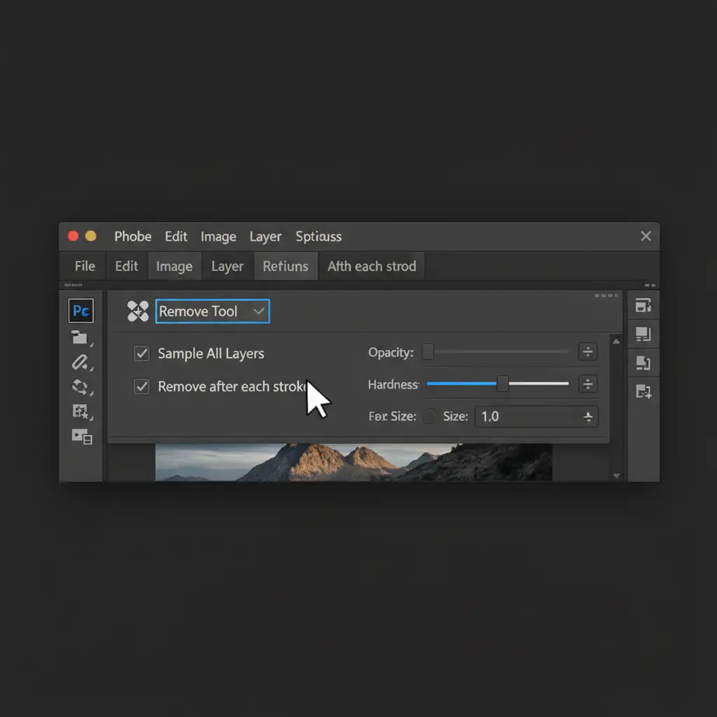Open the top right-side panel icon
This screenshot has height=717, width=717.
tap(643, 306)
